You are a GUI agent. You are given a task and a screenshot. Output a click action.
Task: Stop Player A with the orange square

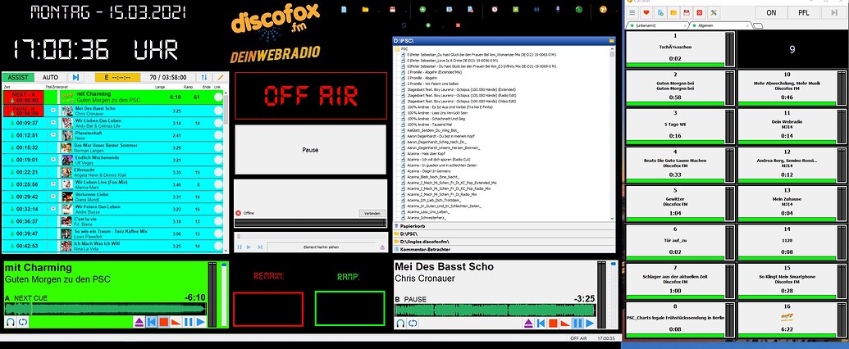[163, 322]
